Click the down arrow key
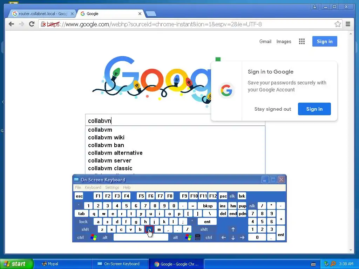 [233, 237]
